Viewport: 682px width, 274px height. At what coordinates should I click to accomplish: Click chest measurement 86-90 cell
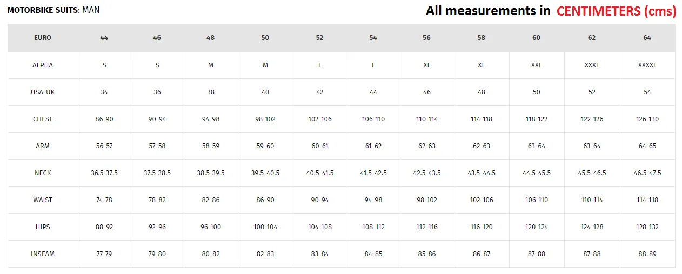point(104,119)
